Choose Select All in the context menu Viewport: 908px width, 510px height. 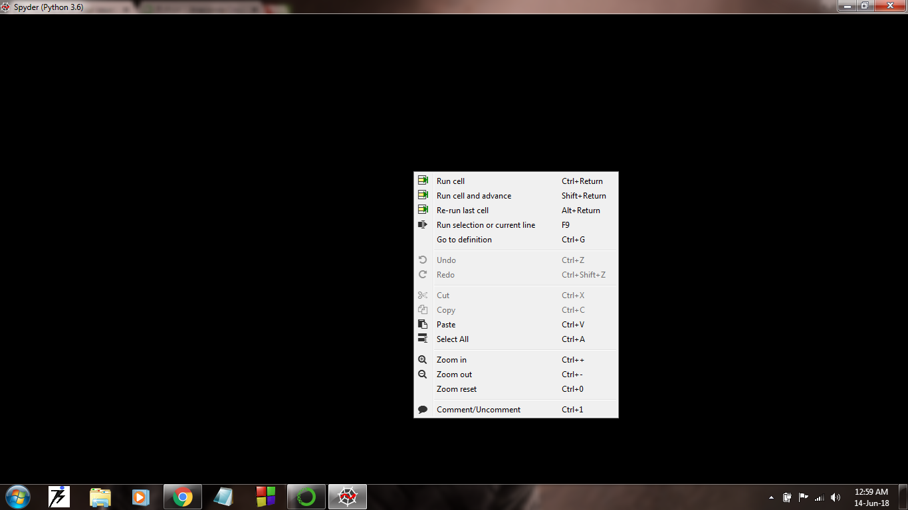(x=516, y=339)
